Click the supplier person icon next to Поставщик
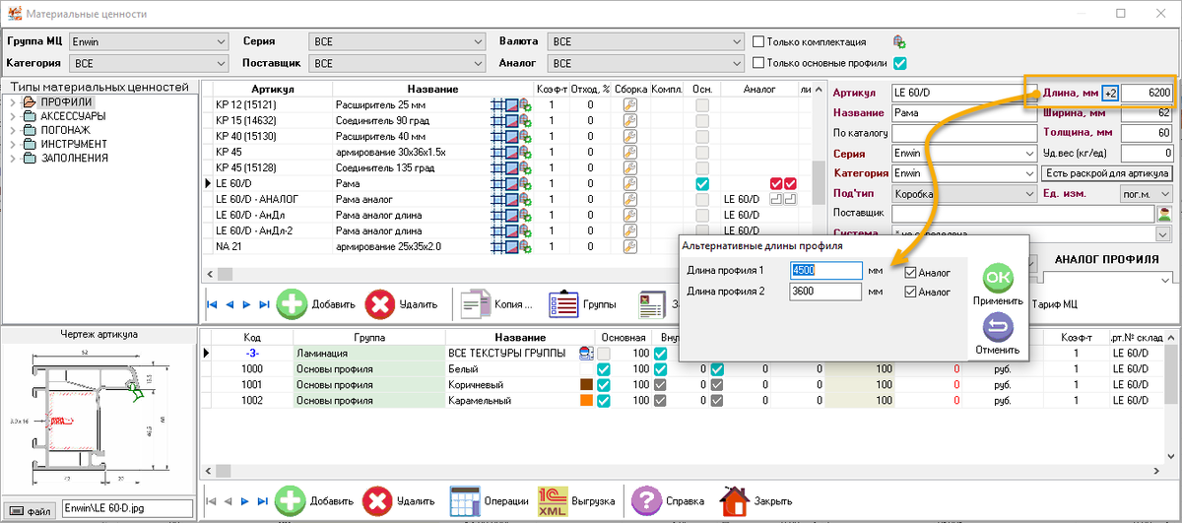 [1163, 214]
